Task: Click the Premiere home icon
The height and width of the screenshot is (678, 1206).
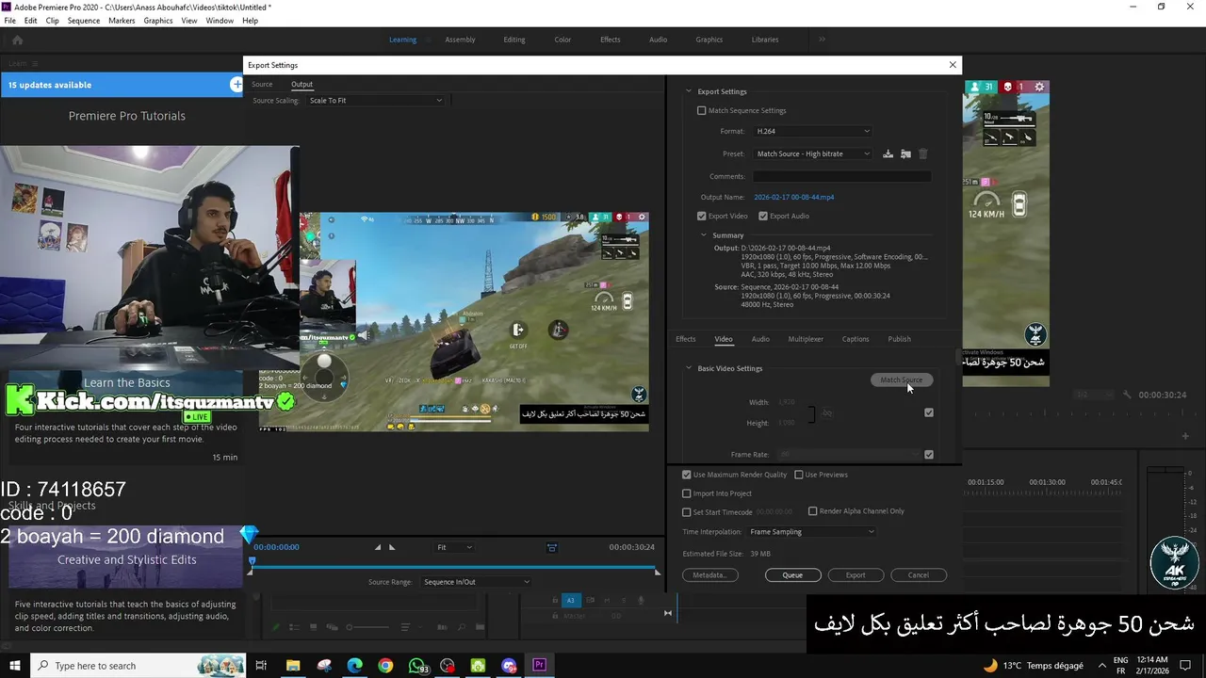Action: 17,40
